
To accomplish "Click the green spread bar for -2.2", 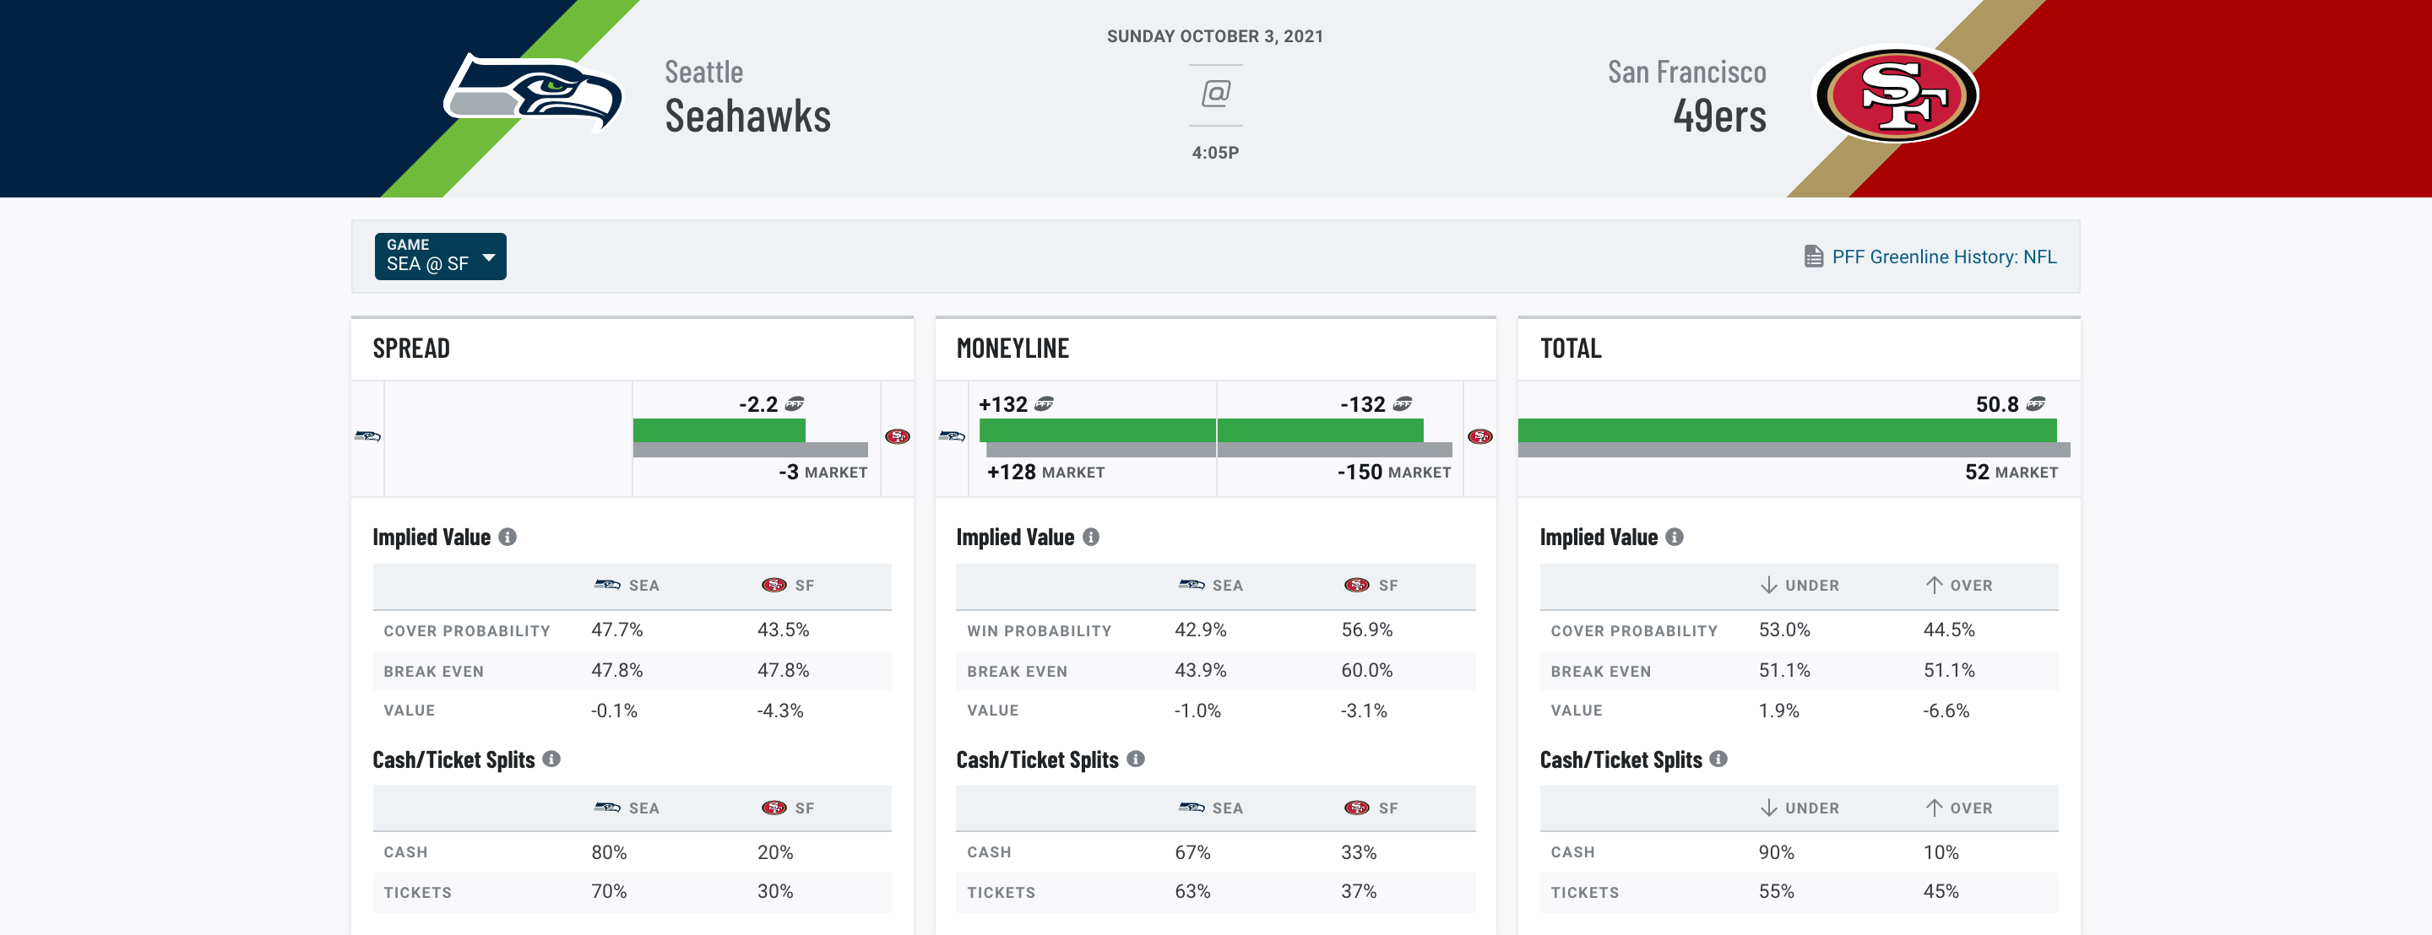I will 719,430.
